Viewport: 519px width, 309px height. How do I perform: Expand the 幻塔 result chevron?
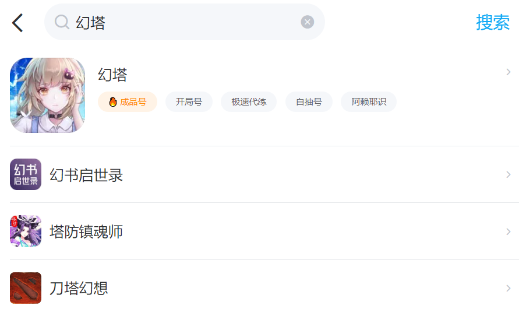coord(509,72)
